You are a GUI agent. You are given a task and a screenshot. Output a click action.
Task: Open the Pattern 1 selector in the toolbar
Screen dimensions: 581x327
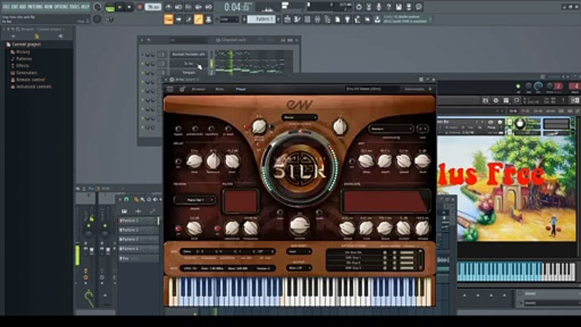261,20
